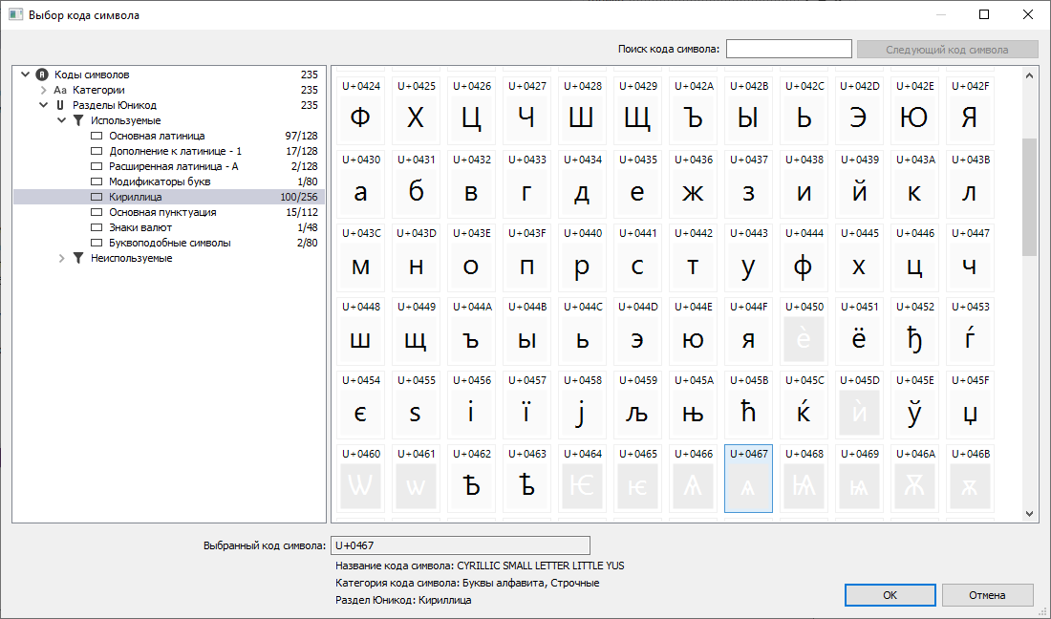Select Основная латиница block
This screenshot has width=1051, height=619.
pyautogui.click(x=169, y=136)
